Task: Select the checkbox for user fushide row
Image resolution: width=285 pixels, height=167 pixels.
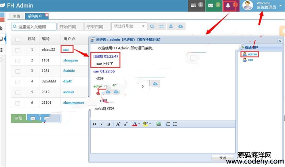Action: tap(18, 71)
